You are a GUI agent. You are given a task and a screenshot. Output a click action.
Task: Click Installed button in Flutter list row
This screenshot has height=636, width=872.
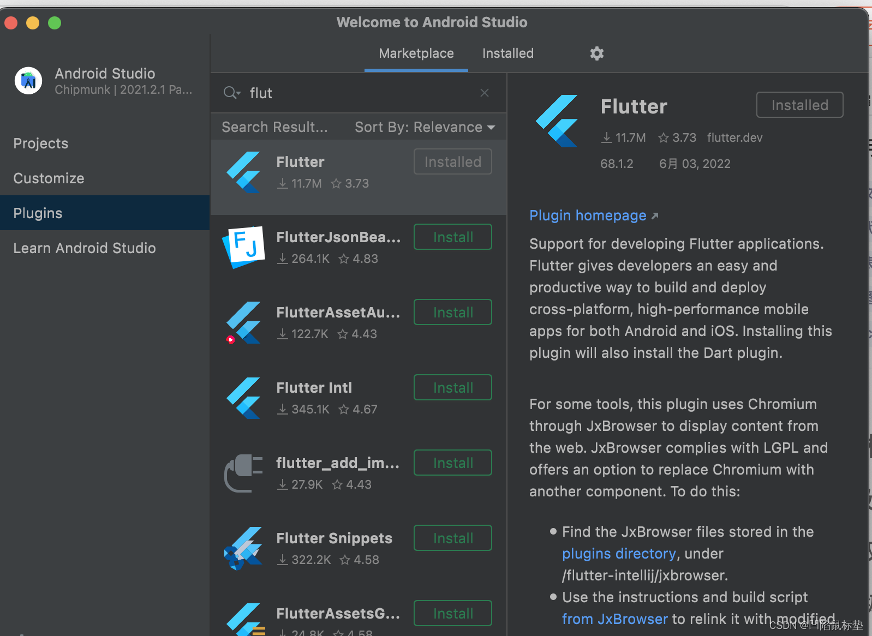click(x=453, y=161)
